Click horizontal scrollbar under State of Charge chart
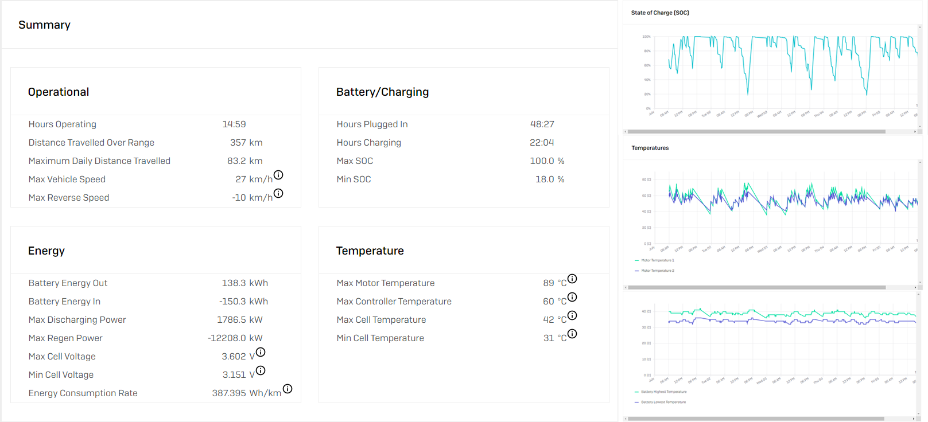The image size is (928, 422). tap(756, 131)
